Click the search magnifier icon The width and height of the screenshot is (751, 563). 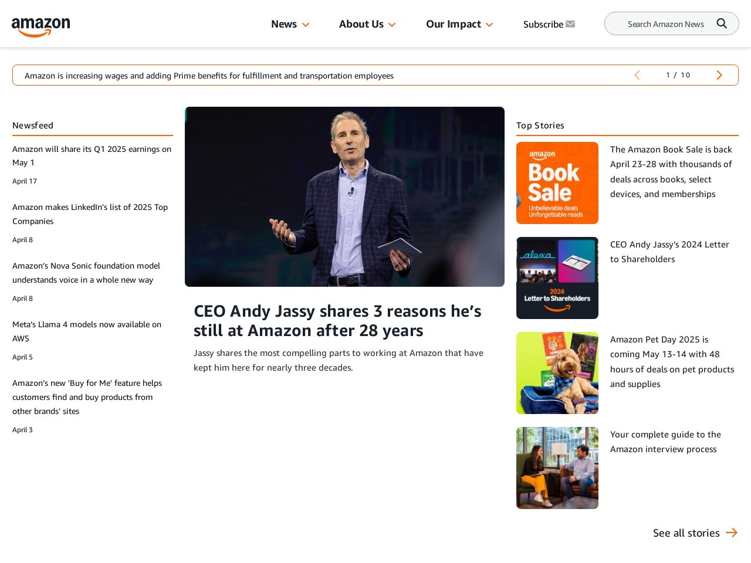(x=722, y=23)
